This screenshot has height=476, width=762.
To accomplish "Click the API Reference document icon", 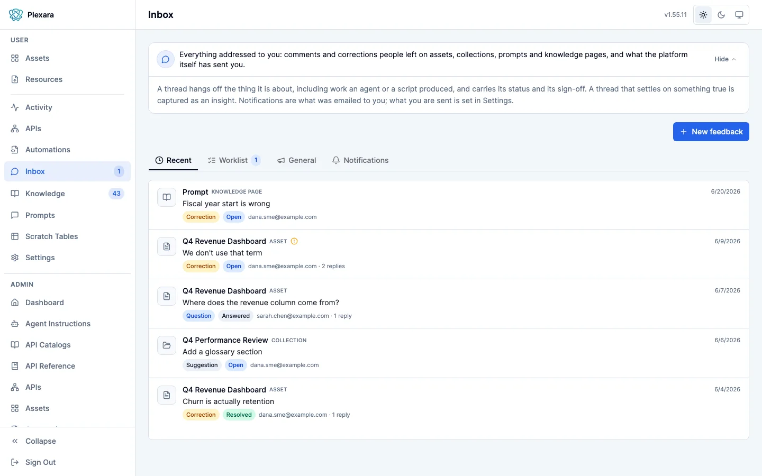I will coord(15,366).
